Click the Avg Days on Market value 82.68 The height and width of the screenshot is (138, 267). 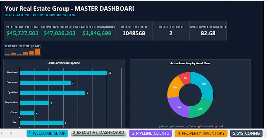click(x=208, y=33)
